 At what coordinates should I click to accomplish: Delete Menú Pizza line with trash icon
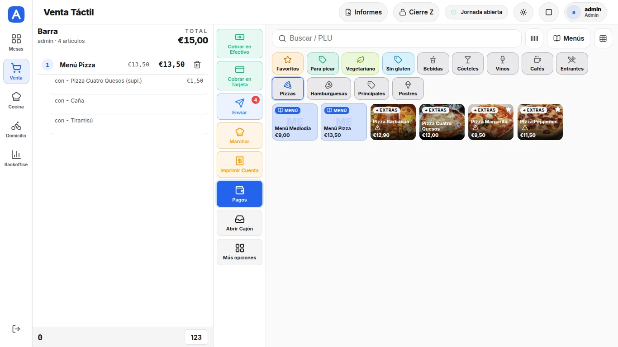(x=197, y=65)
